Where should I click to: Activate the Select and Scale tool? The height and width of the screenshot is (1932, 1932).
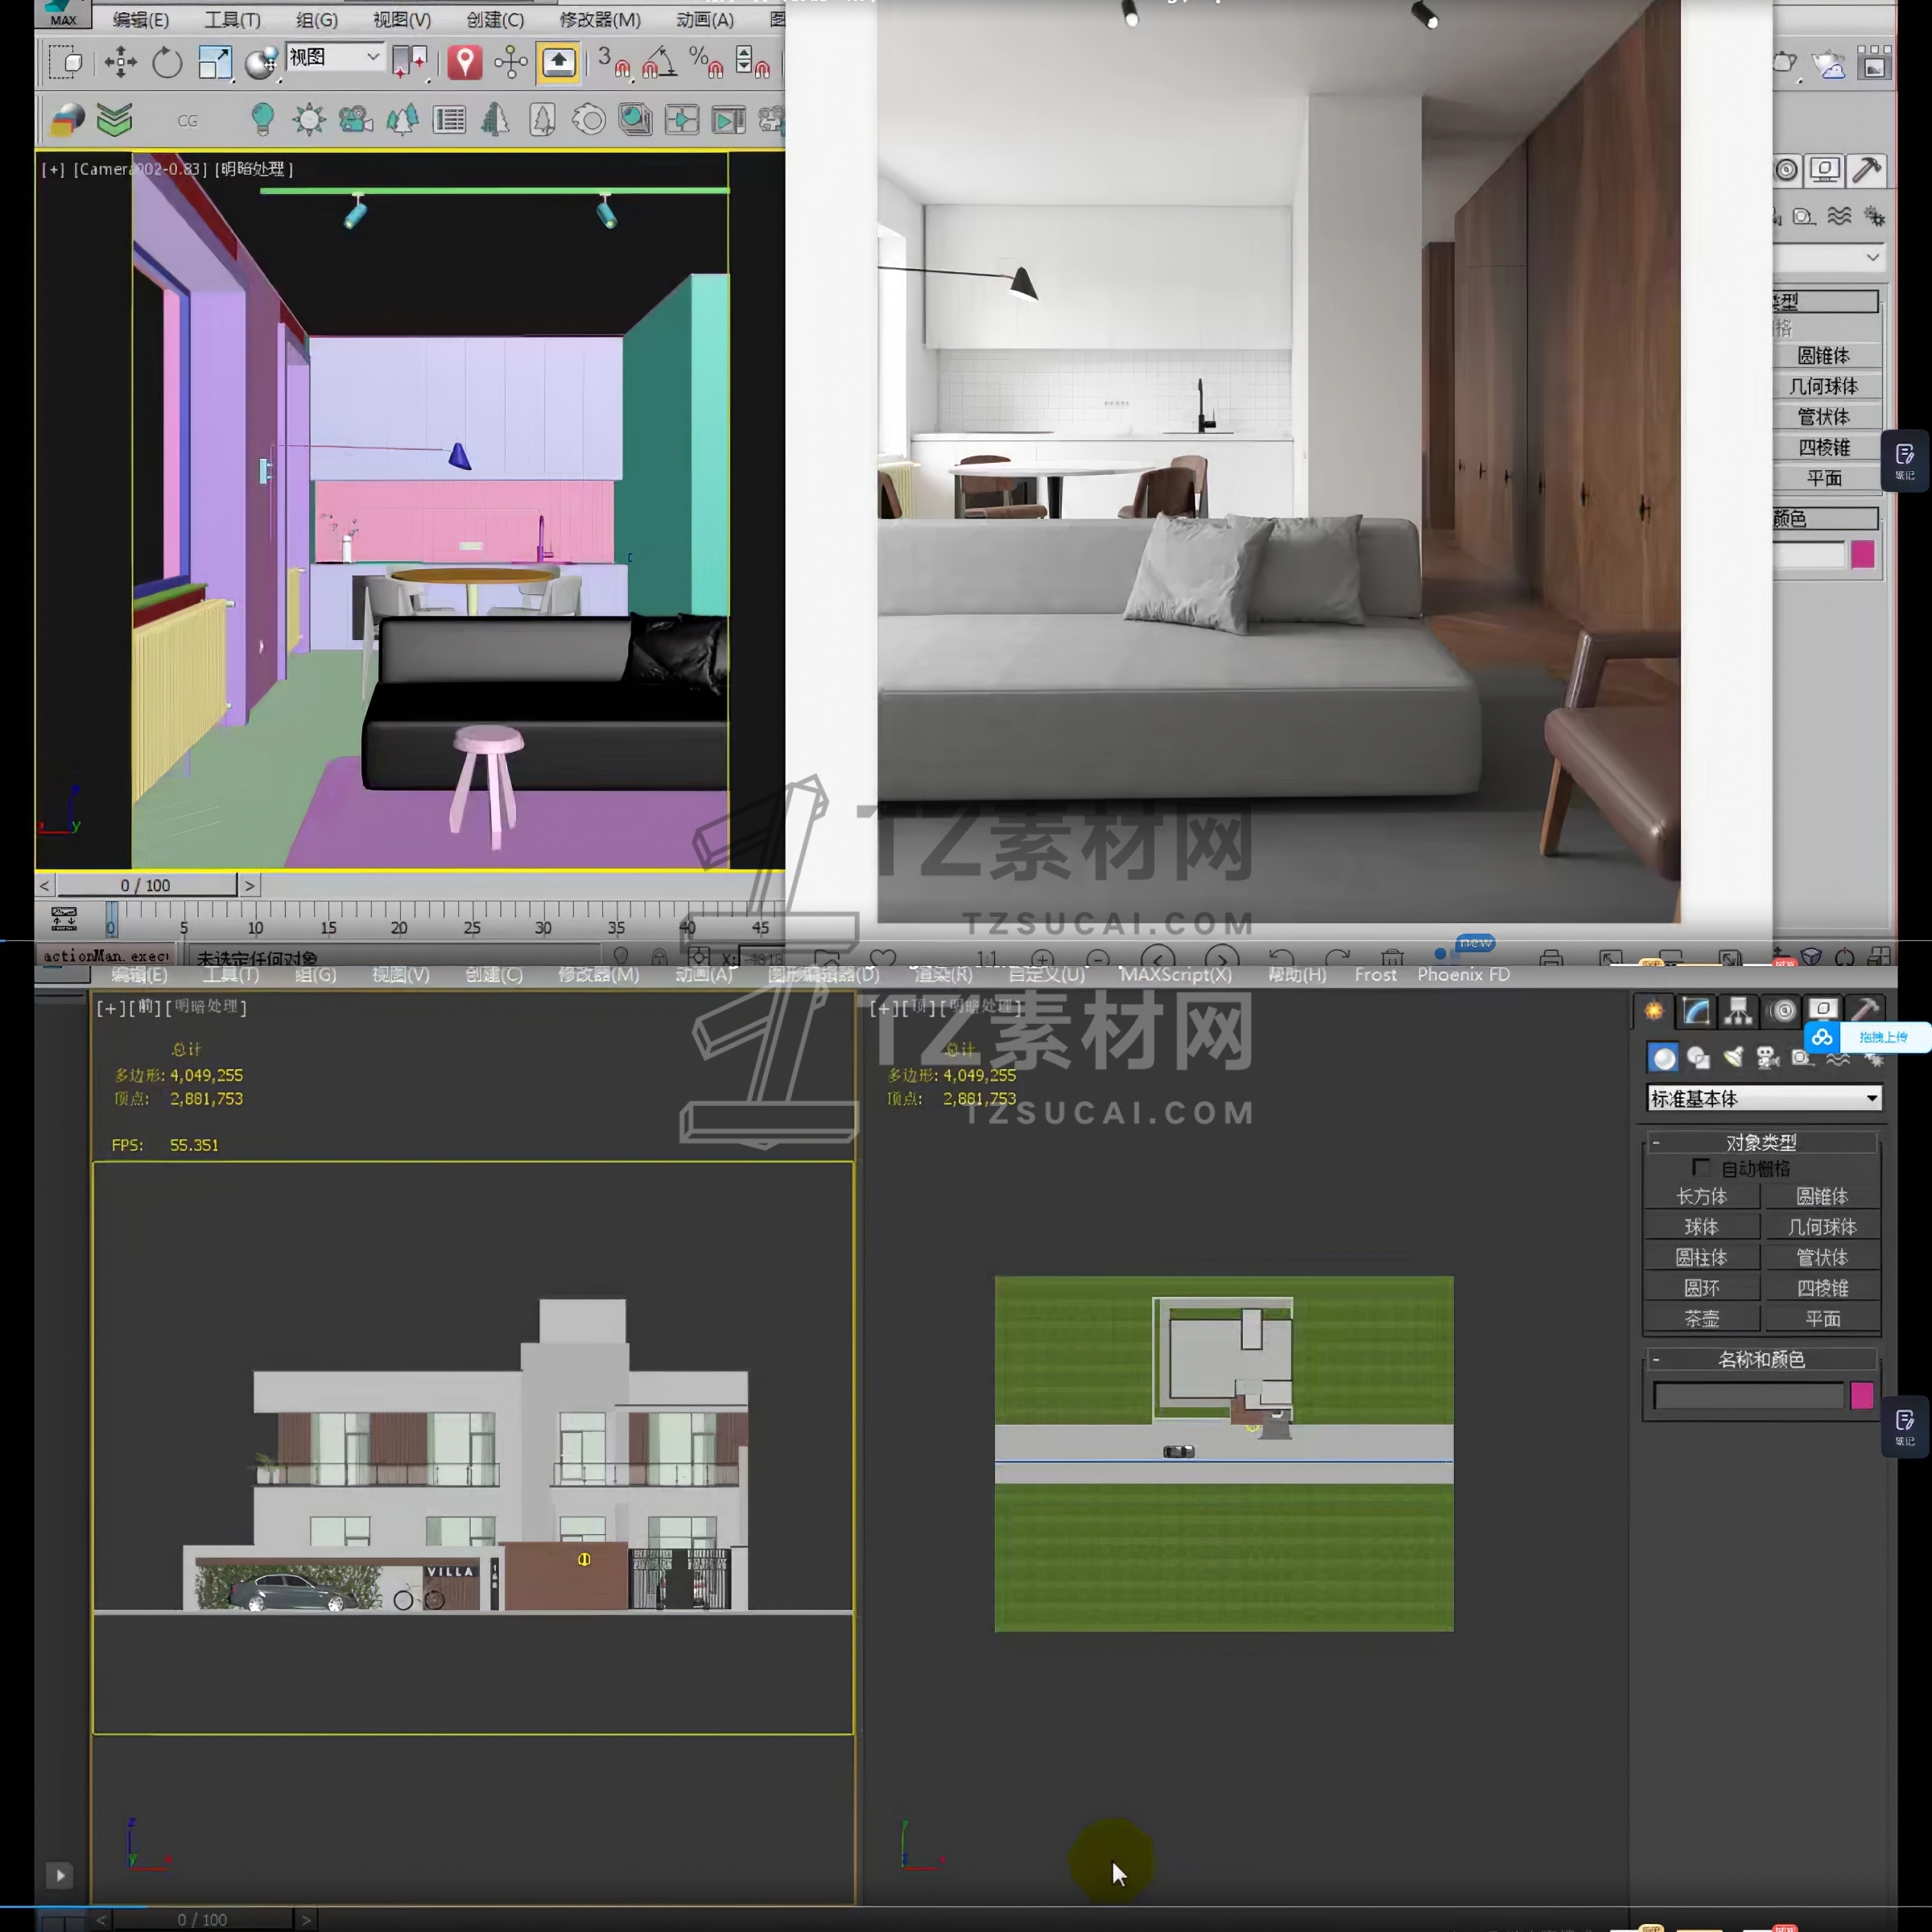pos(214,62)
